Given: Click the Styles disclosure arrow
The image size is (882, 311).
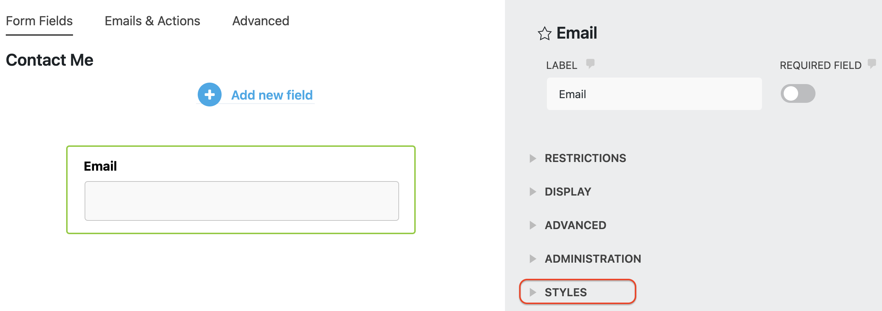Looking at the screenshot, I should click(x=533, y=292).
